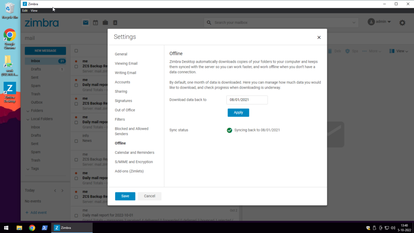
Task: Open the Settings gear icon
Action: [x=402, y=23]
